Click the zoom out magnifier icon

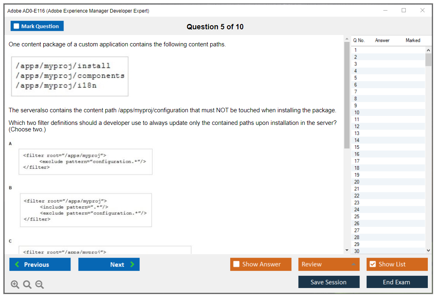tap(40, 285)
